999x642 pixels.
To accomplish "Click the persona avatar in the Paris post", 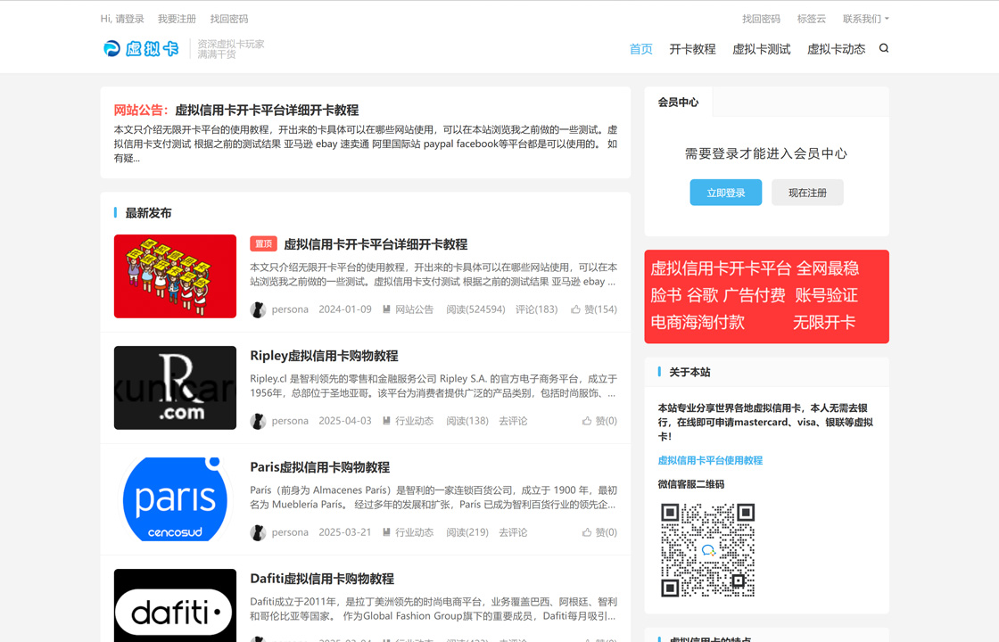I will (x=258, y=532).
